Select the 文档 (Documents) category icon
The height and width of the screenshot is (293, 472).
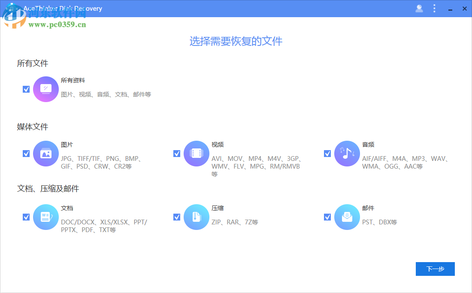45,217
